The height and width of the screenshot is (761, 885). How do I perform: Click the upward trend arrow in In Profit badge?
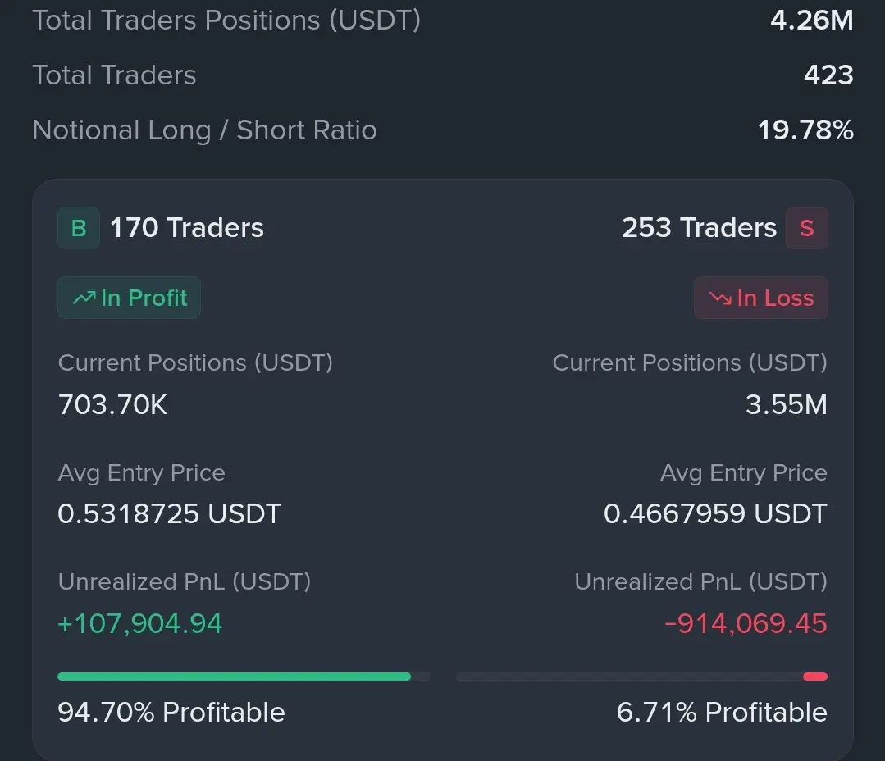point(84,298)
